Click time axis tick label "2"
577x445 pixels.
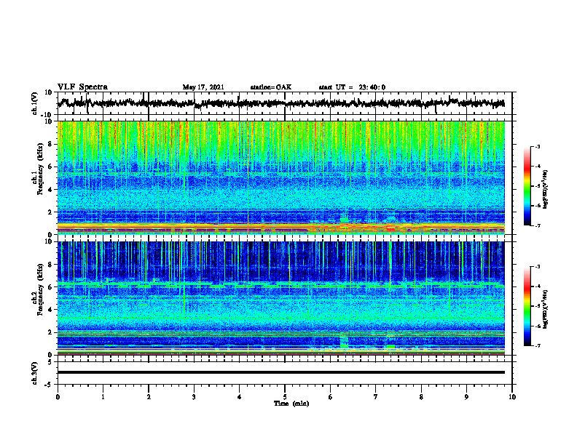click(149, 397)
